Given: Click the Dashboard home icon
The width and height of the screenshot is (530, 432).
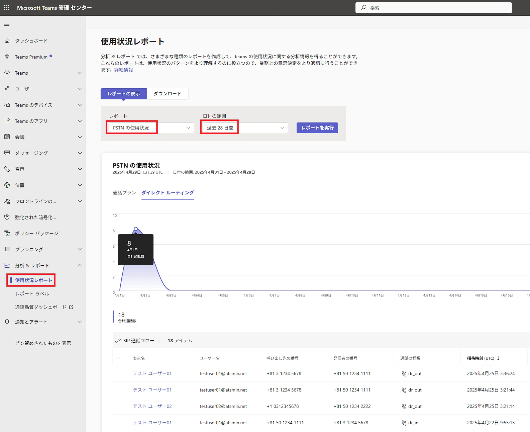Looking at the screenshot, I should point(7,40).
